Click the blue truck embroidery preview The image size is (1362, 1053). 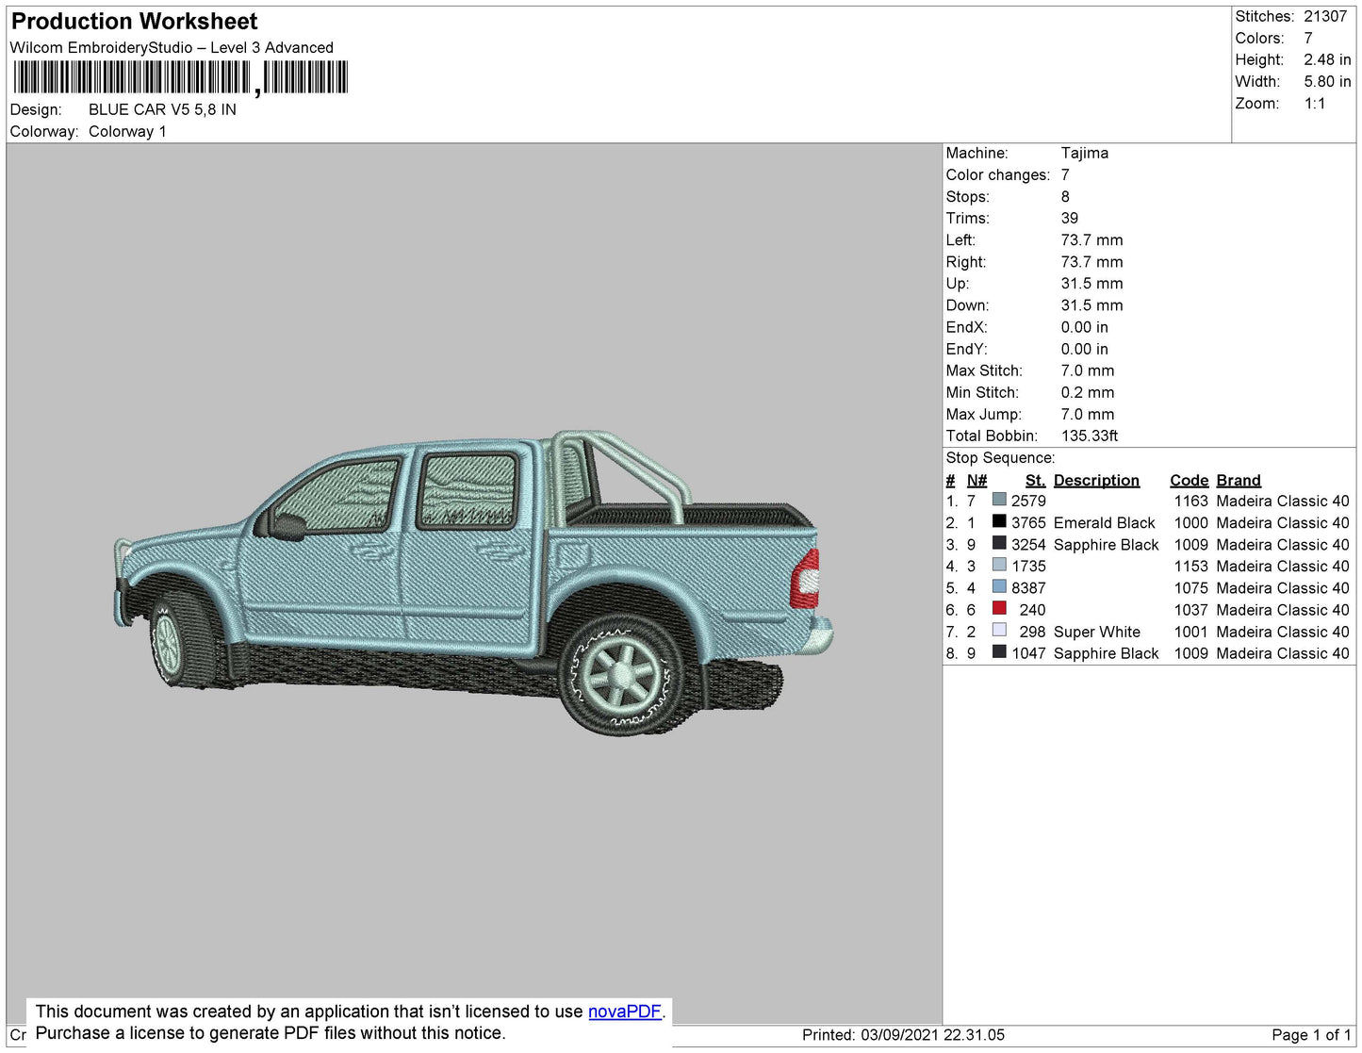(473, 582)
